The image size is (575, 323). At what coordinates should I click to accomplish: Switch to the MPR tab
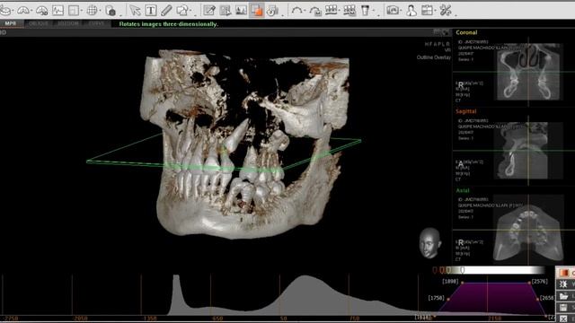pos(10,23)
